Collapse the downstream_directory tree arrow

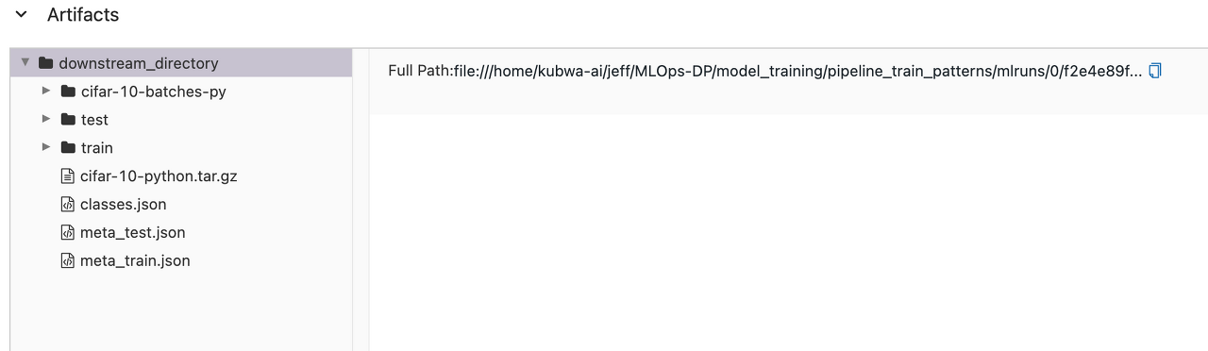[x=25, y=62]
